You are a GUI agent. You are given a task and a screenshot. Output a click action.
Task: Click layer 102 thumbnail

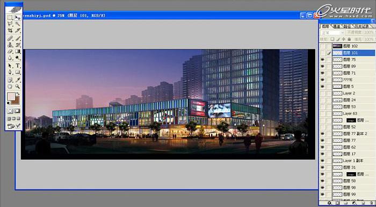click(x=337, y=46)
